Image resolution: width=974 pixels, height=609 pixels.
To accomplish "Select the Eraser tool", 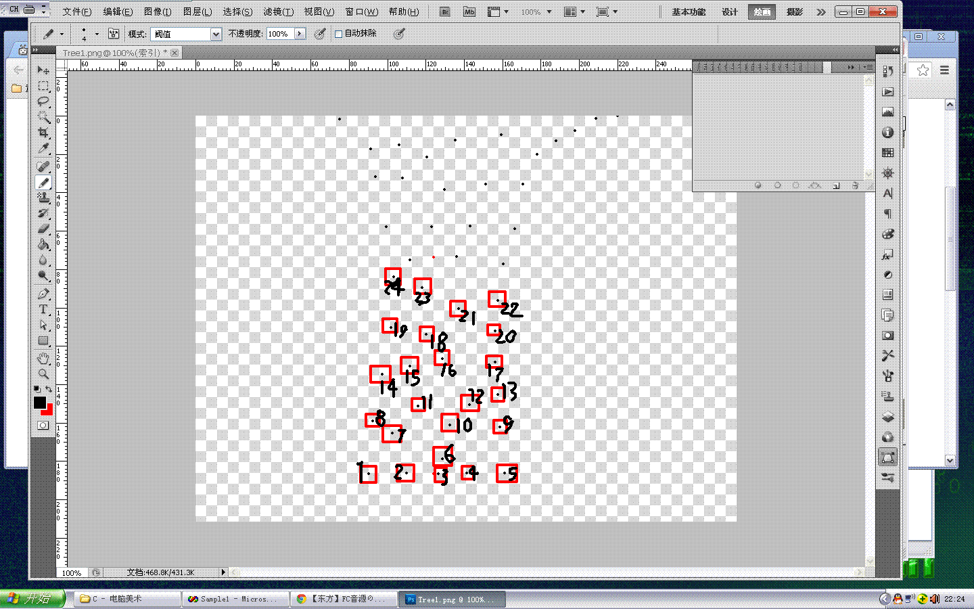I will [x=43, y=229].
